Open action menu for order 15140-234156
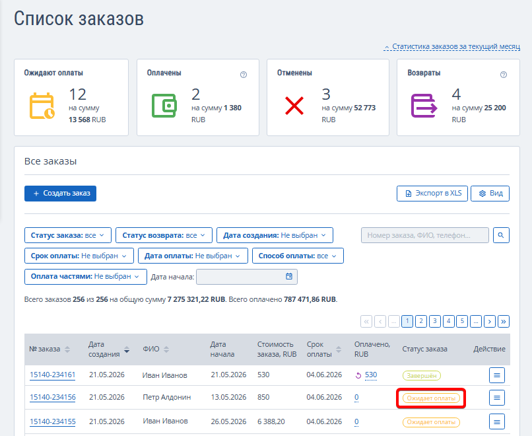This screenshot has height=436, width=532. tap(497, 398)
